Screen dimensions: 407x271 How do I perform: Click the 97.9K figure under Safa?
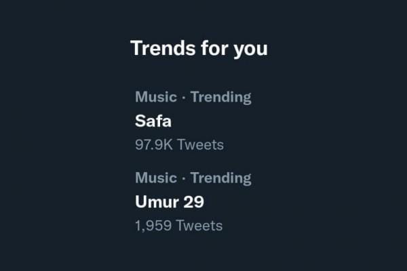tap(153, 144)
